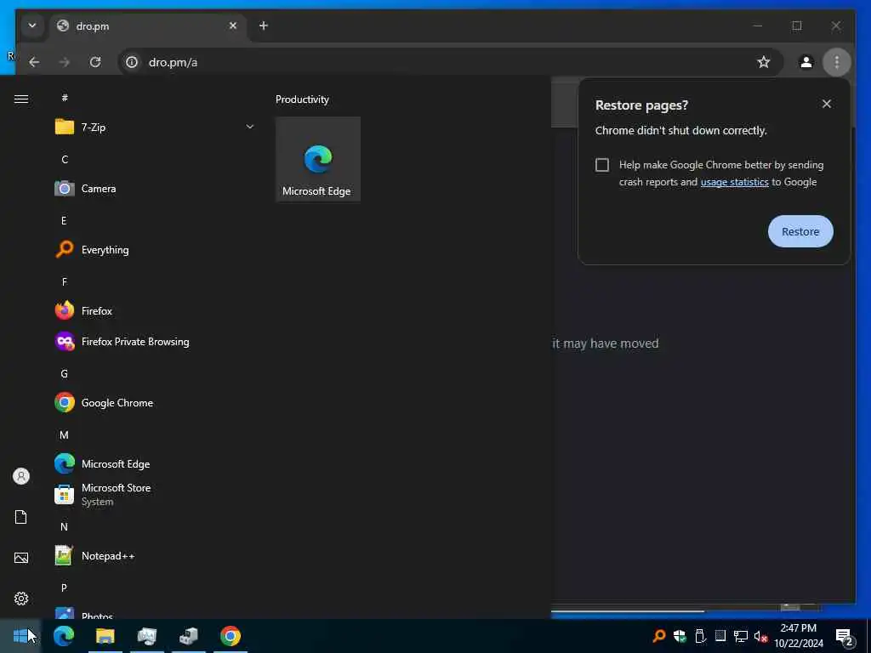Open Chrome tab search dropdown
This screenshot has height=653, width=871.
(32, 26)
